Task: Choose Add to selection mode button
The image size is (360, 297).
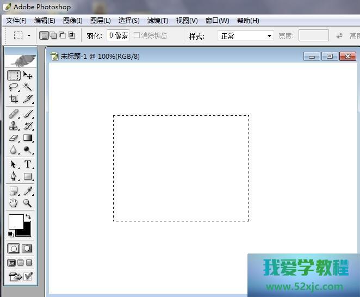Action: (53, 35)
